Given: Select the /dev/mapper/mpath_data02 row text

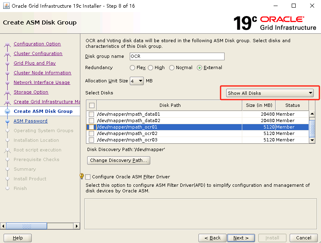Looking at the screenshot, I should pos(129,120).
